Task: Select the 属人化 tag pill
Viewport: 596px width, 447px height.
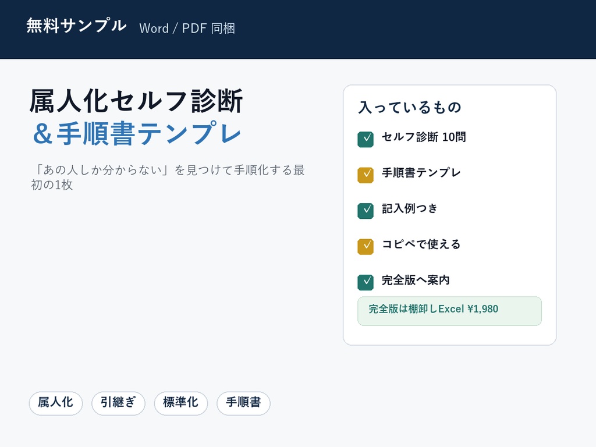Action: point(55,403)
